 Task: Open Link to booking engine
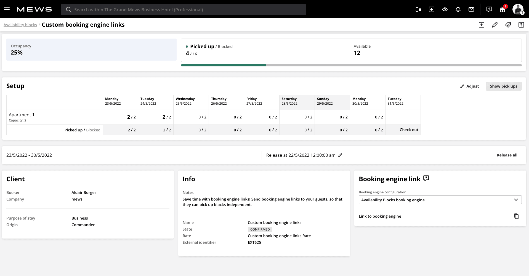(x=380, y=216)
